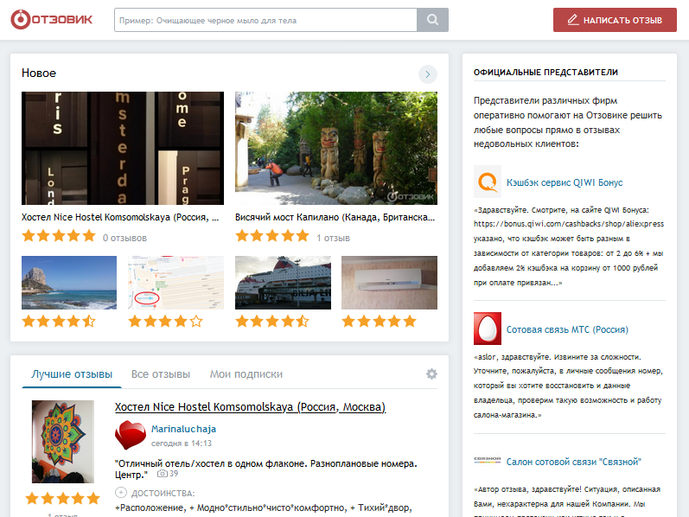Viewport: 689px width, 517px height.
Task: Open the 1 отзыв count under the Capilano card
Action: [x=334, y=238]
